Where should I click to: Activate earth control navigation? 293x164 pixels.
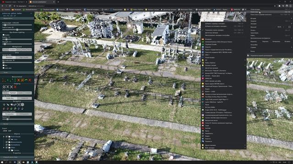click(4, 104)
